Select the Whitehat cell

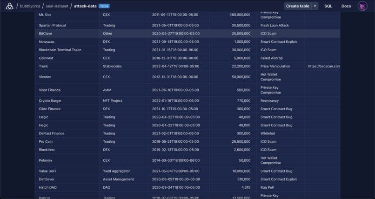(280, 133)
